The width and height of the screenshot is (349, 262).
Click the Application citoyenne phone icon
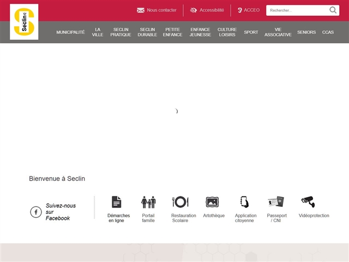coord(245,202)
